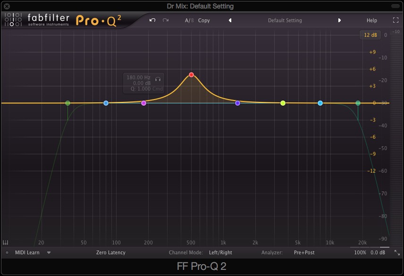
Task: Select the green high-cut band node near 18k
Action: [358, 103]
